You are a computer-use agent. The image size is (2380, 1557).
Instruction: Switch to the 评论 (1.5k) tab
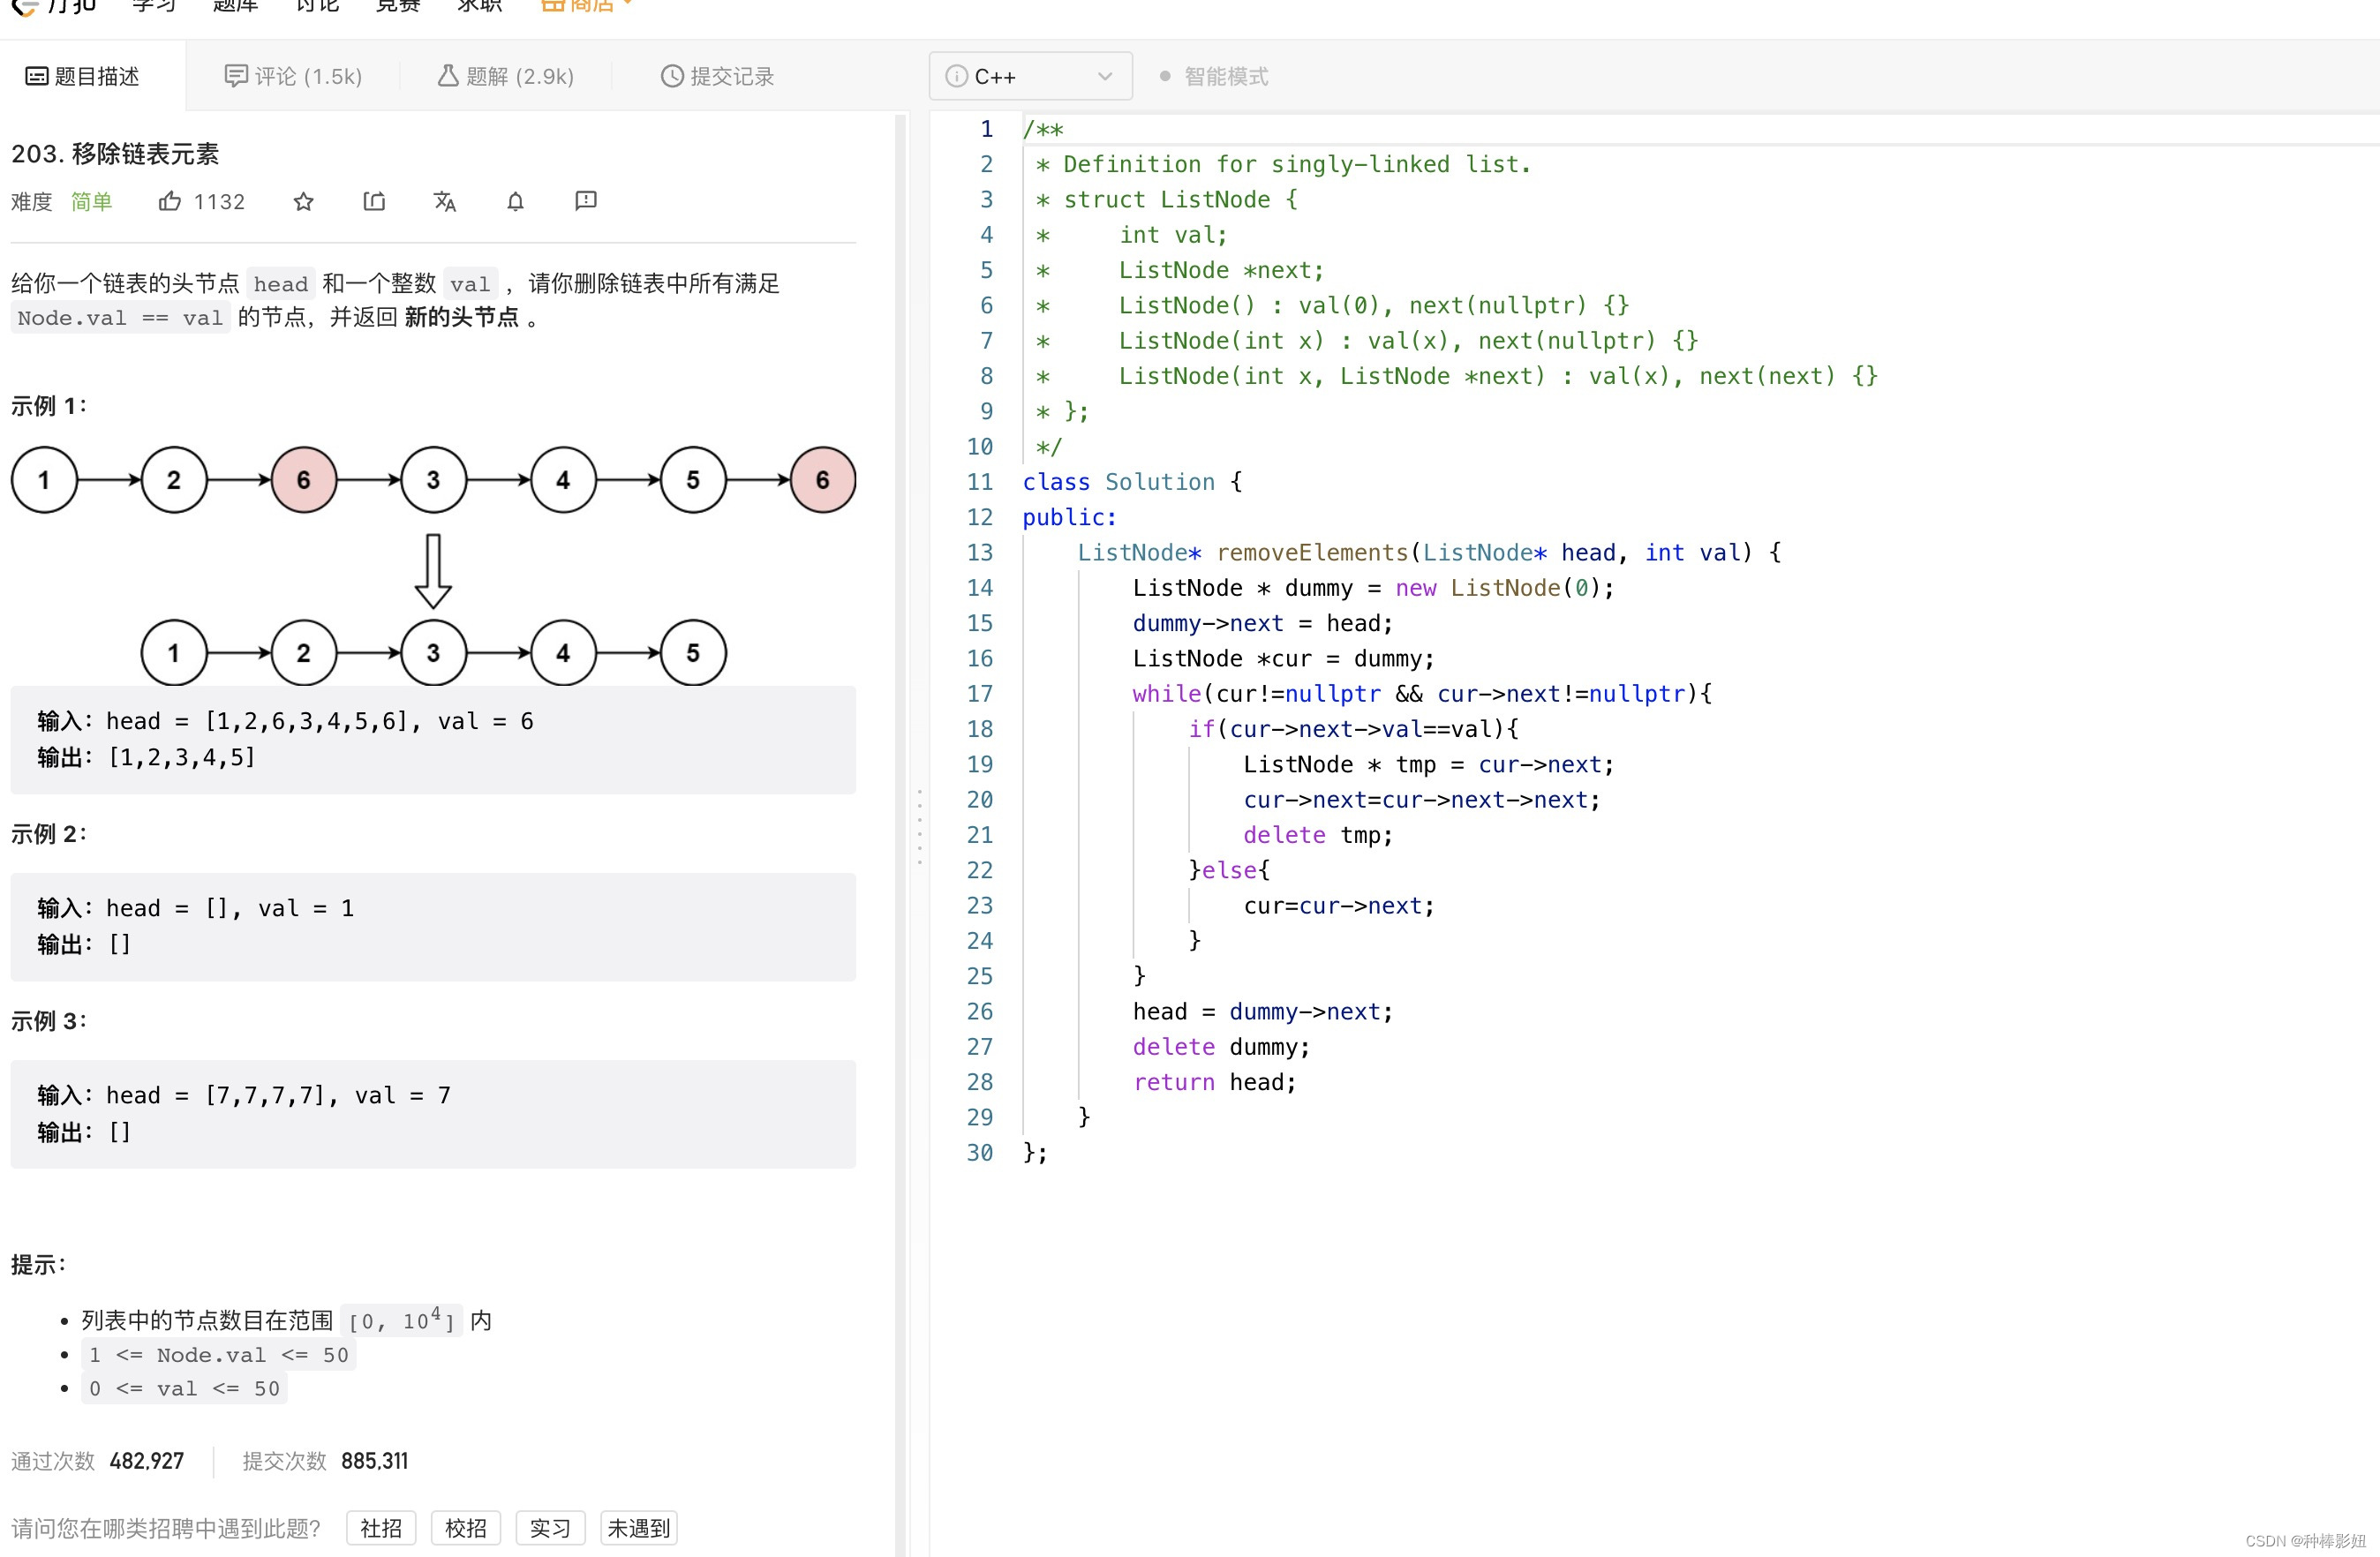[x=293, y=77]
